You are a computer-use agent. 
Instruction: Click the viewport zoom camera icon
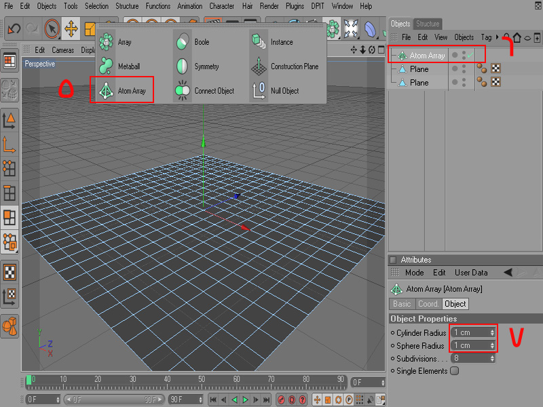pyautogui.click(x=362, y=50)
